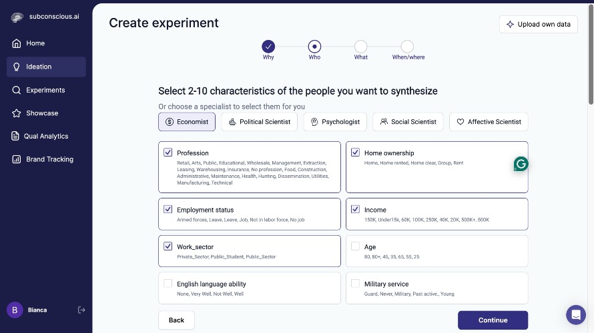Click Upload own data button
Screen dimensions: 594x333
point(538,25)
